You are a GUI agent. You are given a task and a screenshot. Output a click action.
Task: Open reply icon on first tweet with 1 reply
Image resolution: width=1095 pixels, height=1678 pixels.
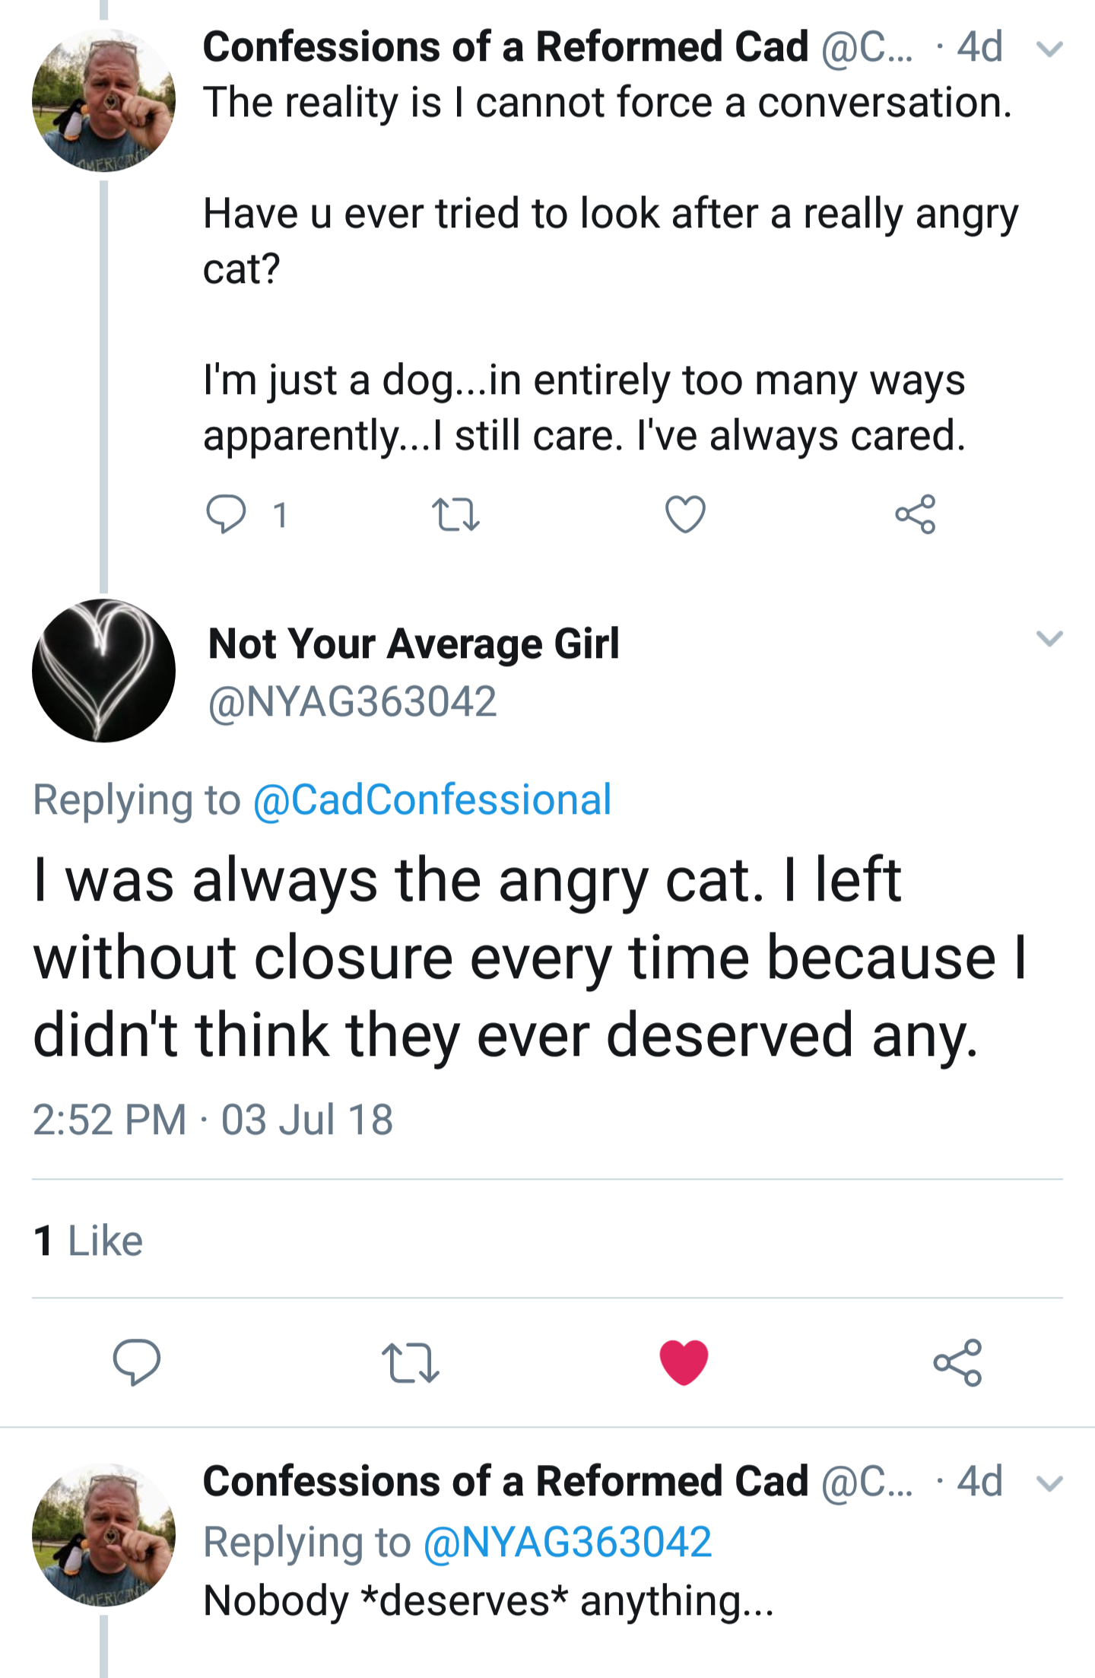coord(227,514)
